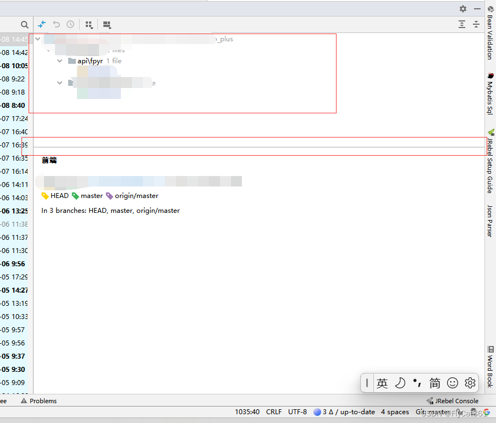Click the CRLF line separator indicator

point(273,411)
